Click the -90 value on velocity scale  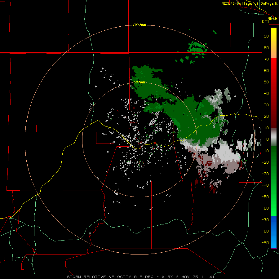pyautogui.click(x=265, y=243)
